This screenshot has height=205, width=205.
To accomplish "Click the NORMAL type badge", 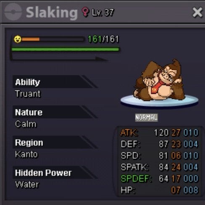I will tap(146, 117).
